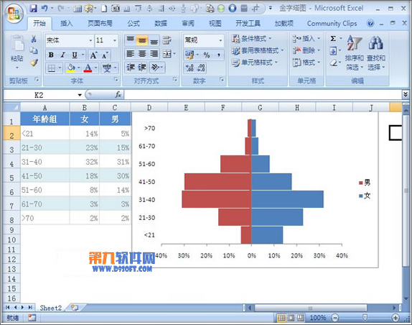Toggle center horizontal alignment
This screenshot has height=325, width=412.
tap(142, 54)
